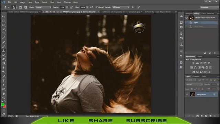This screenshot has width=220, height=124.
Task: Open the layer blend mode Normal dropdown
Action: coord(194,84)
